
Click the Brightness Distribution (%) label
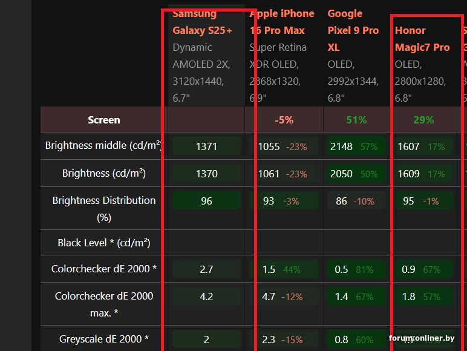click(x=103, y=209)
